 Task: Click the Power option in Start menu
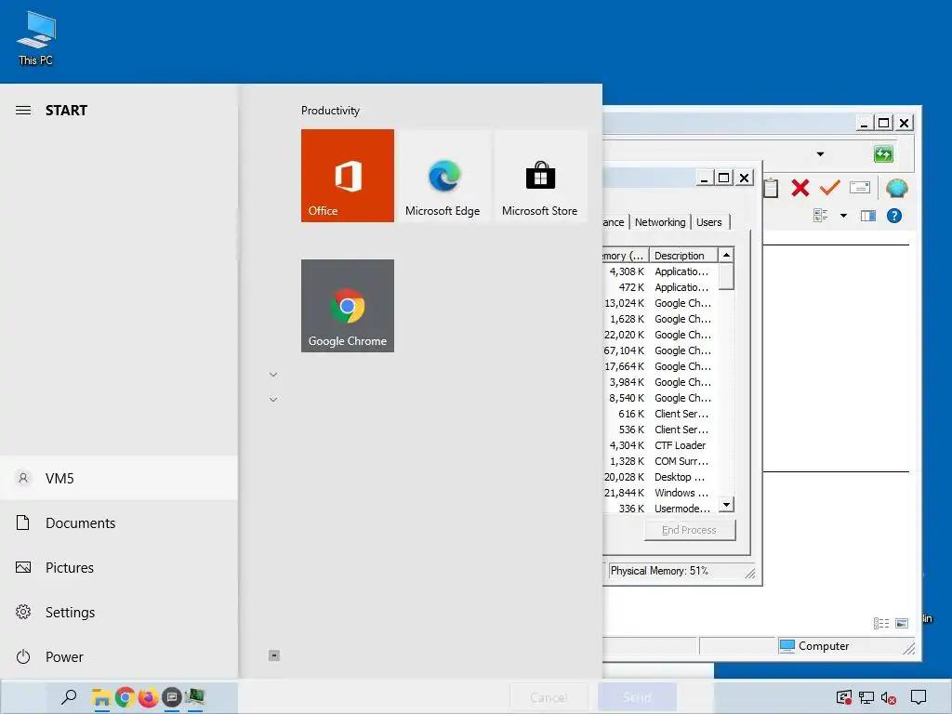click(119, 657)
